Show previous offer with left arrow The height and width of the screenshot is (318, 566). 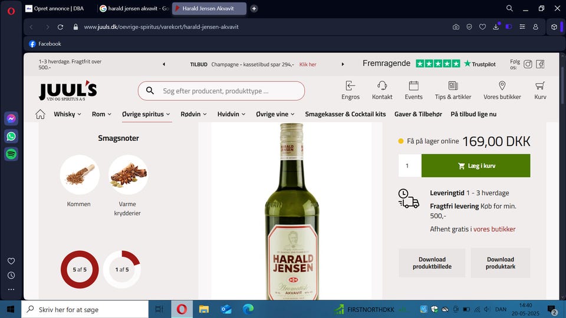pyautogui.click(x=164, y=64)
